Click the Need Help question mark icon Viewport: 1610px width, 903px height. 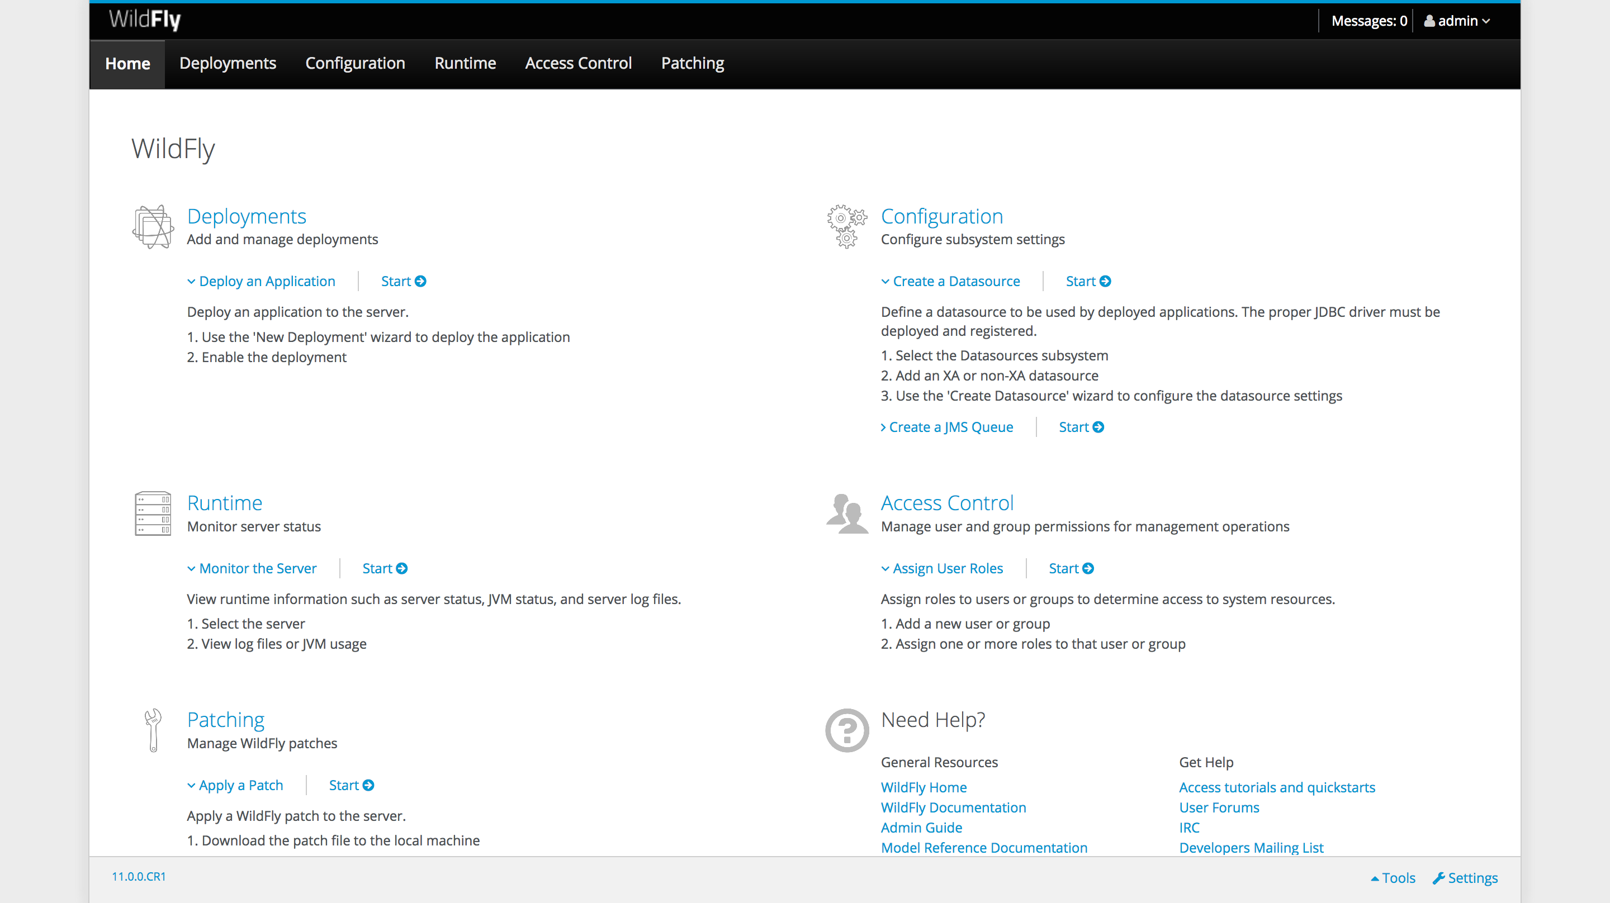click(x=846, y=730)
